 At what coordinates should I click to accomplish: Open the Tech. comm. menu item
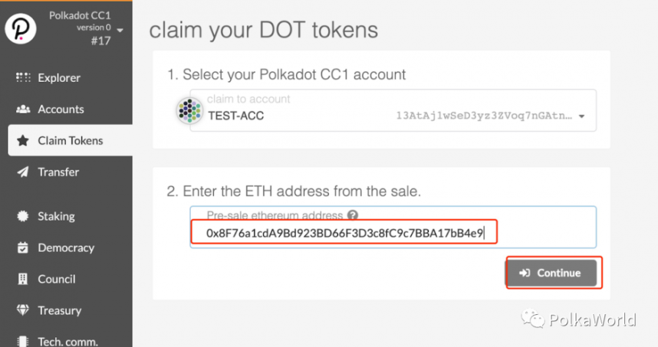(x=68, y=340)
